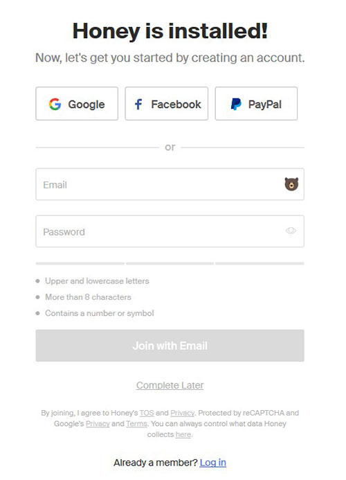This screenshot has width=346, height=480.
Task: Open the data control 'here' link
Action: (183, 434)
